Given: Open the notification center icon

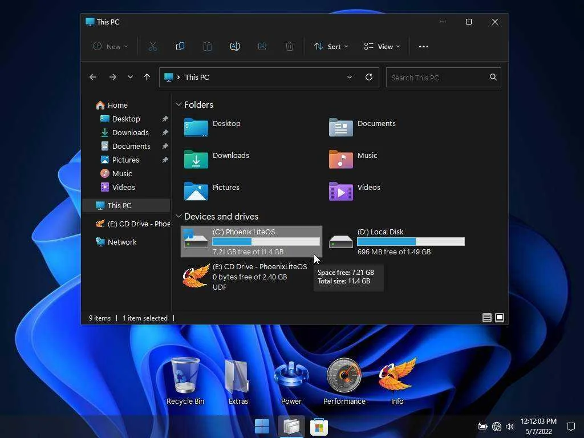Looking at the screenshot, I should pos(570,427).
